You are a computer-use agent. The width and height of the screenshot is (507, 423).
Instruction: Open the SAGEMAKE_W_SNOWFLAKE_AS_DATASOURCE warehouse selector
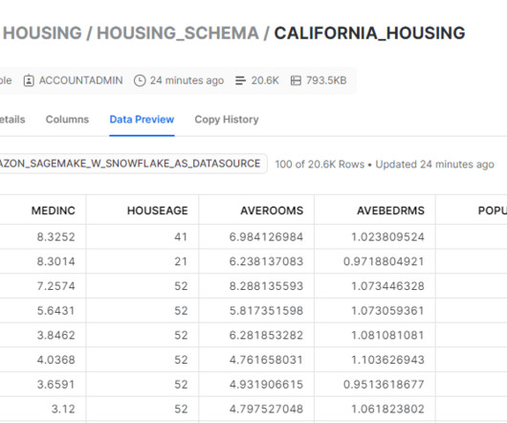[x=133, y=164]
